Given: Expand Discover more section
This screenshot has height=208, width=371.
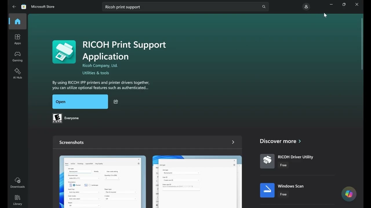Looking at the screenshot, I should click(x=280, y=141).
